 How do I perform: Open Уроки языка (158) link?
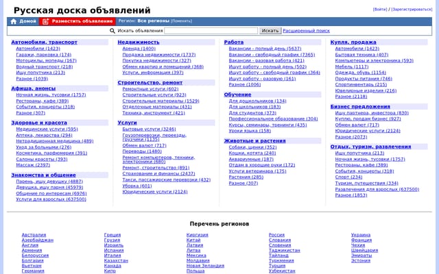pos(250,131)
